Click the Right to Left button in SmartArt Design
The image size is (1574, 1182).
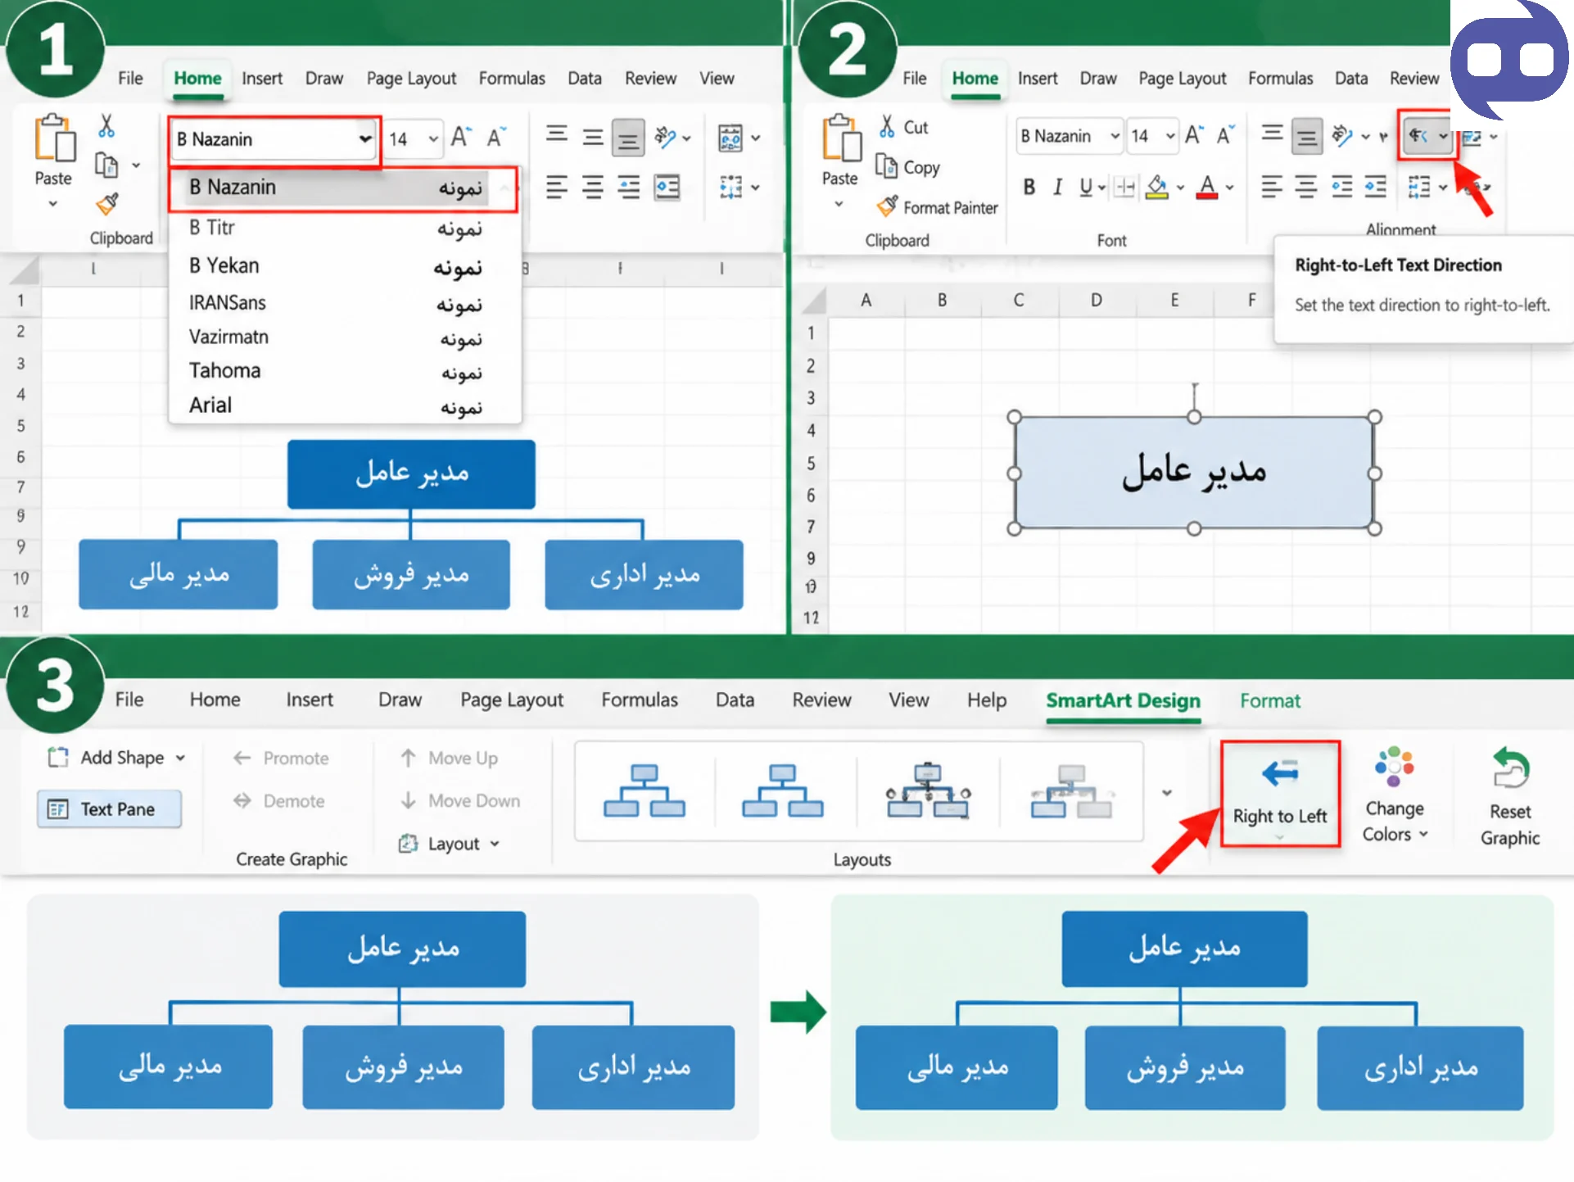pos(1280,794)
